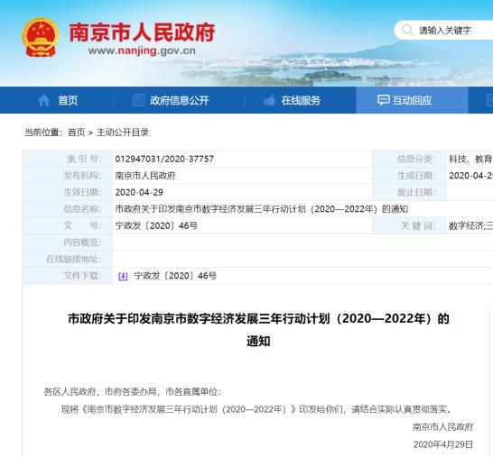Click the date 2020年4月29日
The height and width of the screenshot is (457, 493).
pyautogui.click(x=443, y=444)
